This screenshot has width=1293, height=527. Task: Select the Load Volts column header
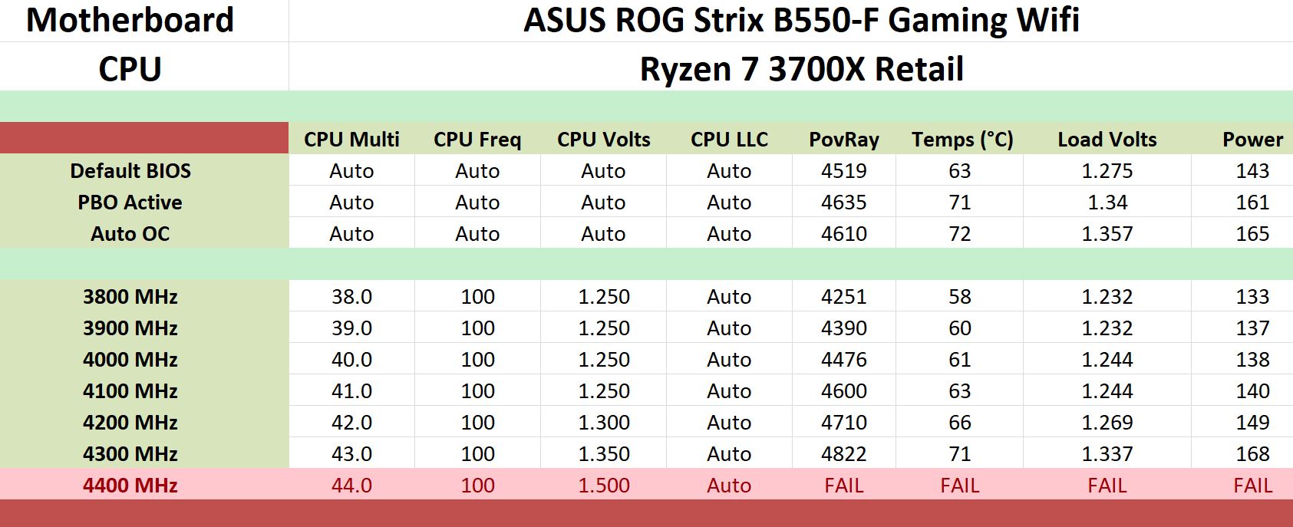tap(1107, 140)
